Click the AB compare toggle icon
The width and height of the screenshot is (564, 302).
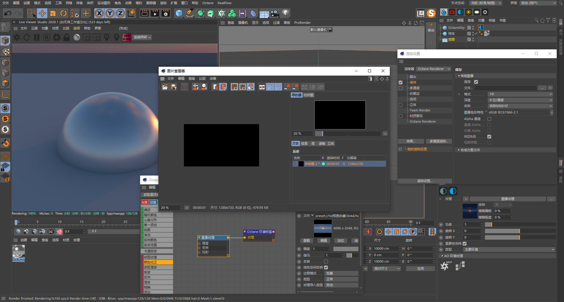click(x=262, y=87)
